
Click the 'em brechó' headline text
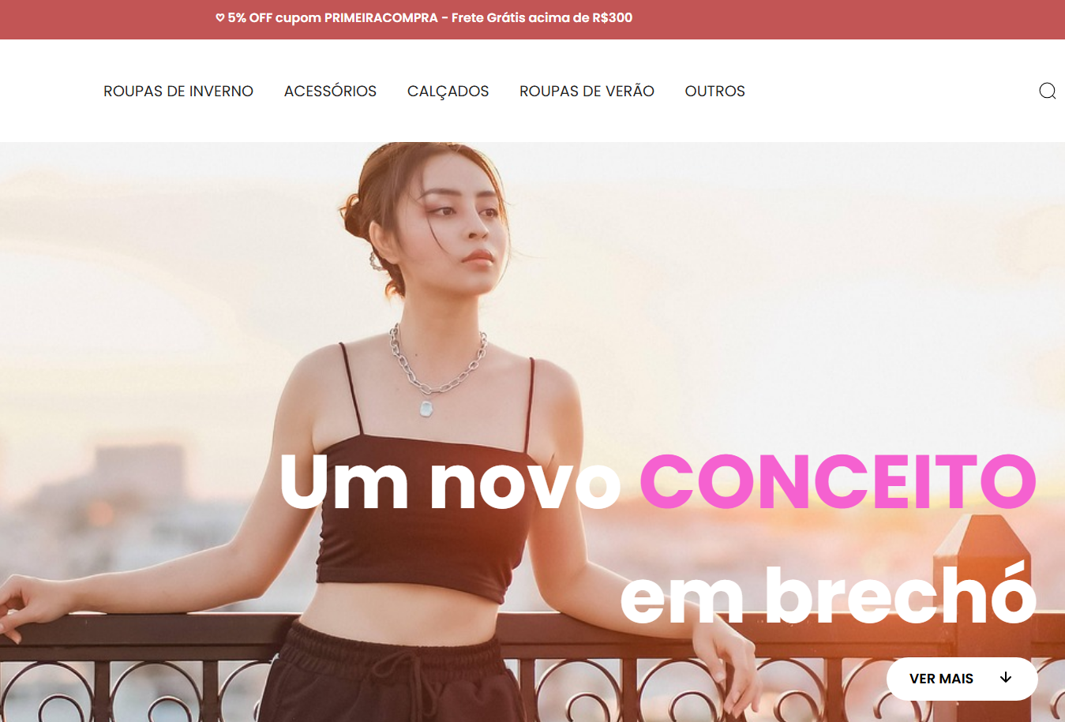pos(827,595)
